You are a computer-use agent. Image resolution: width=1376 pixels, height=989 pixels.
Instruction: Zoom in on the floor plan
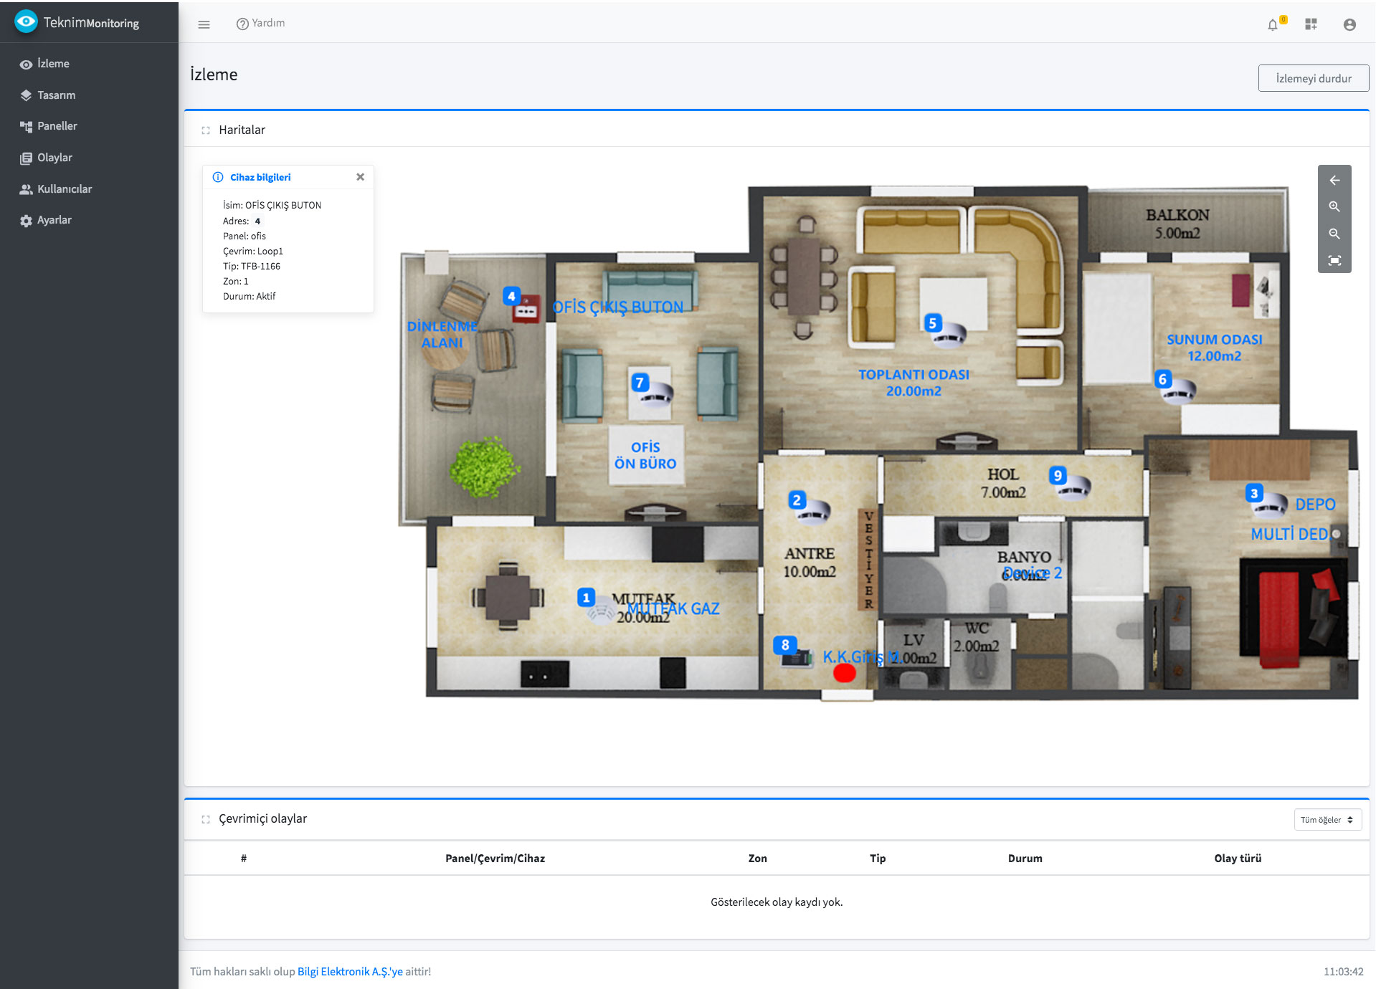(1334, 206)
